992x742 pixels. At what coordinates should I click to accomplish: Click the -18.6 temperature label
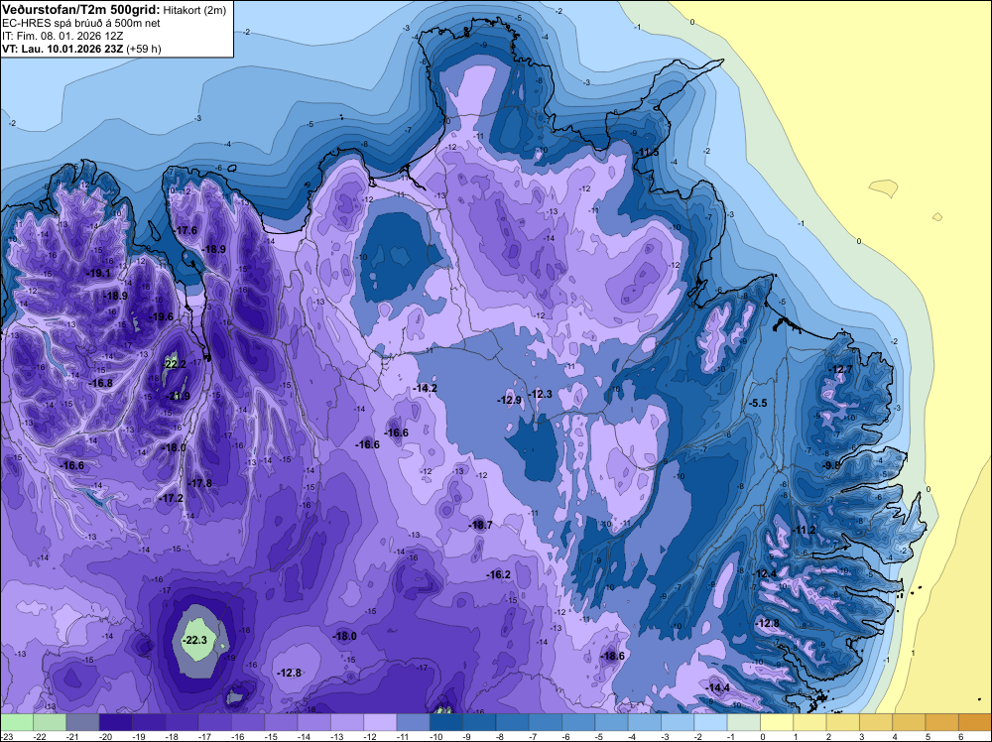[612, 656]
